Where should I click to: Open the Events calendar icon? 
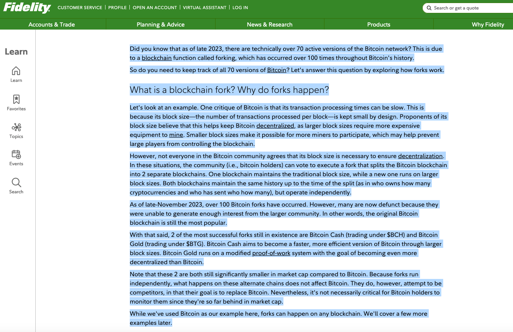[x=16, y=154]
